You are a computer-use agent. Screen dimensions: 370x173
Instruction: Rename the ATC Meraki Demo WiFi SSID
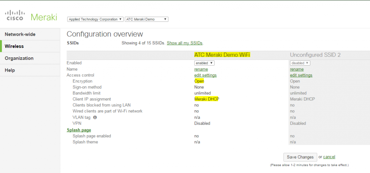point(201,69)
